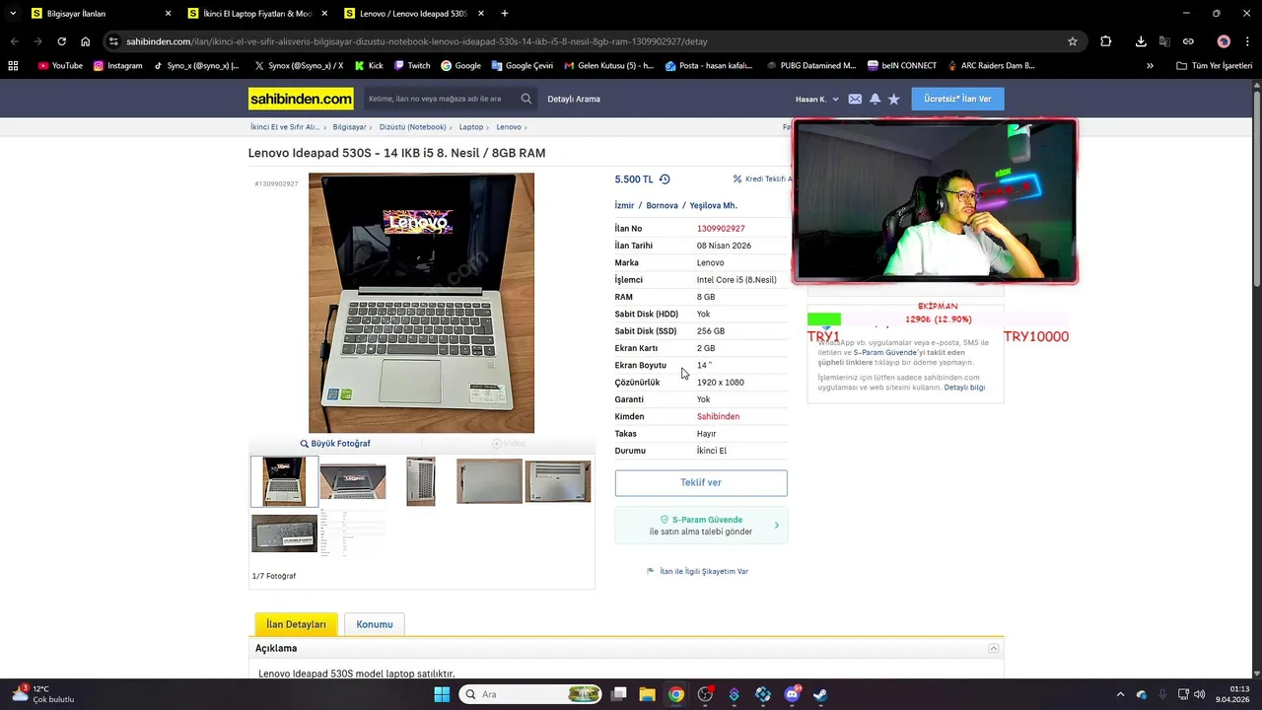This screenshot has width=1262, height=710.
Task: Click Bornova location link
Action: coord(662,205)
